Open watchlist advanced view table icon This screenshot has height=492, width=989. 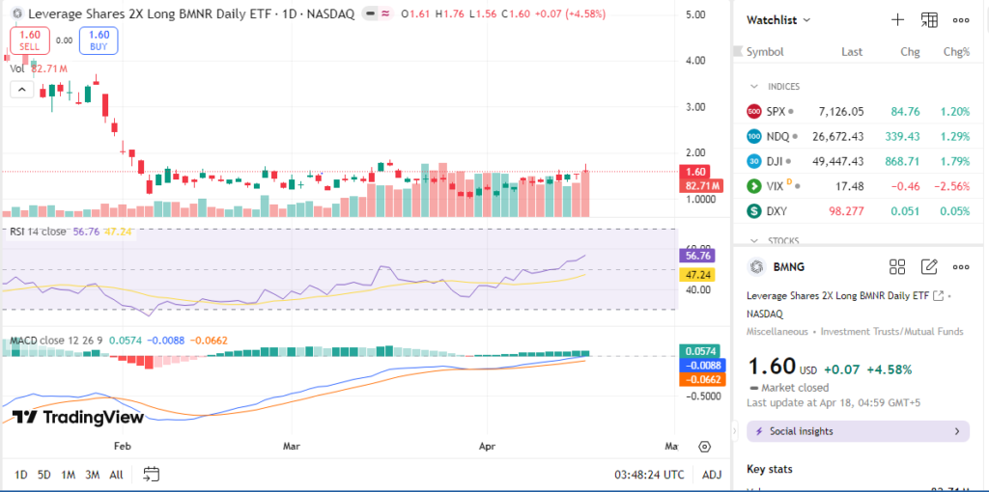pyautogui.click(x=929, y=19)
